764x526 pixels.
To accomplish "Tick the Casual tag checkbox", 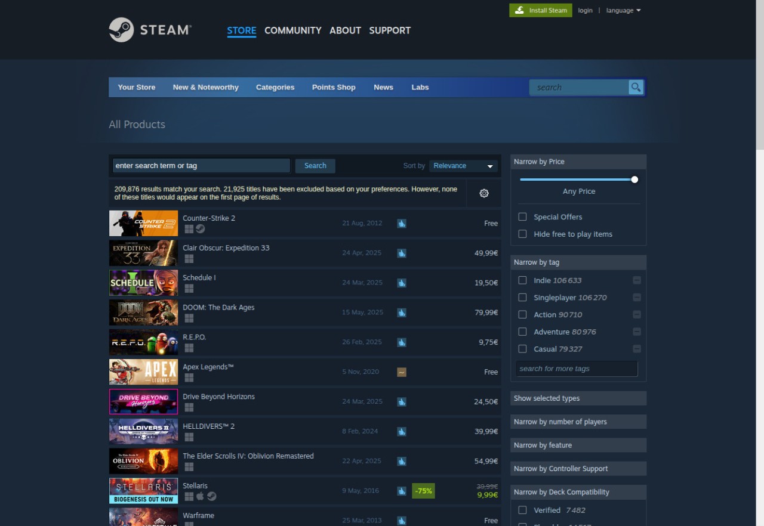I will pos(522,349).
